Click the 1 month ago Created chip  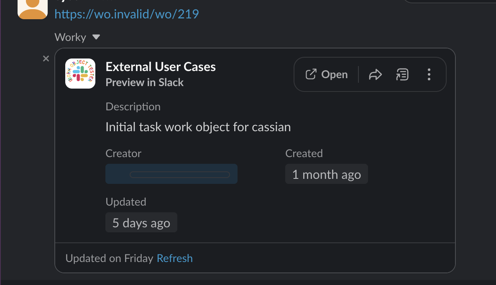click(326, 174)
